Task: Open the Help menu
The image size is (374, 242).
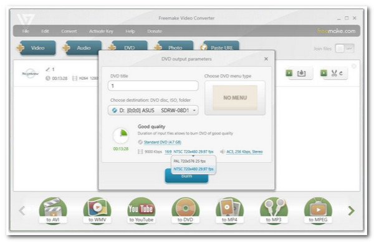Action: [x=130, y=31]
